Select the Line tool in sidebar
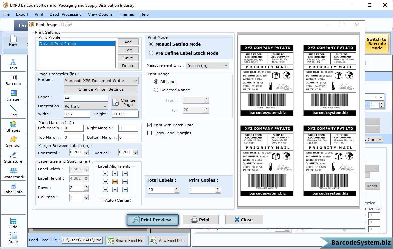393x249 pixels. (x=13, y=111)
